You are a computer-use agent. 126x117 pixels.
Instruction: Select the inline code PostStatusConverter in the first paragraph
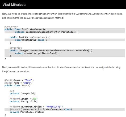tap(44, 14)
